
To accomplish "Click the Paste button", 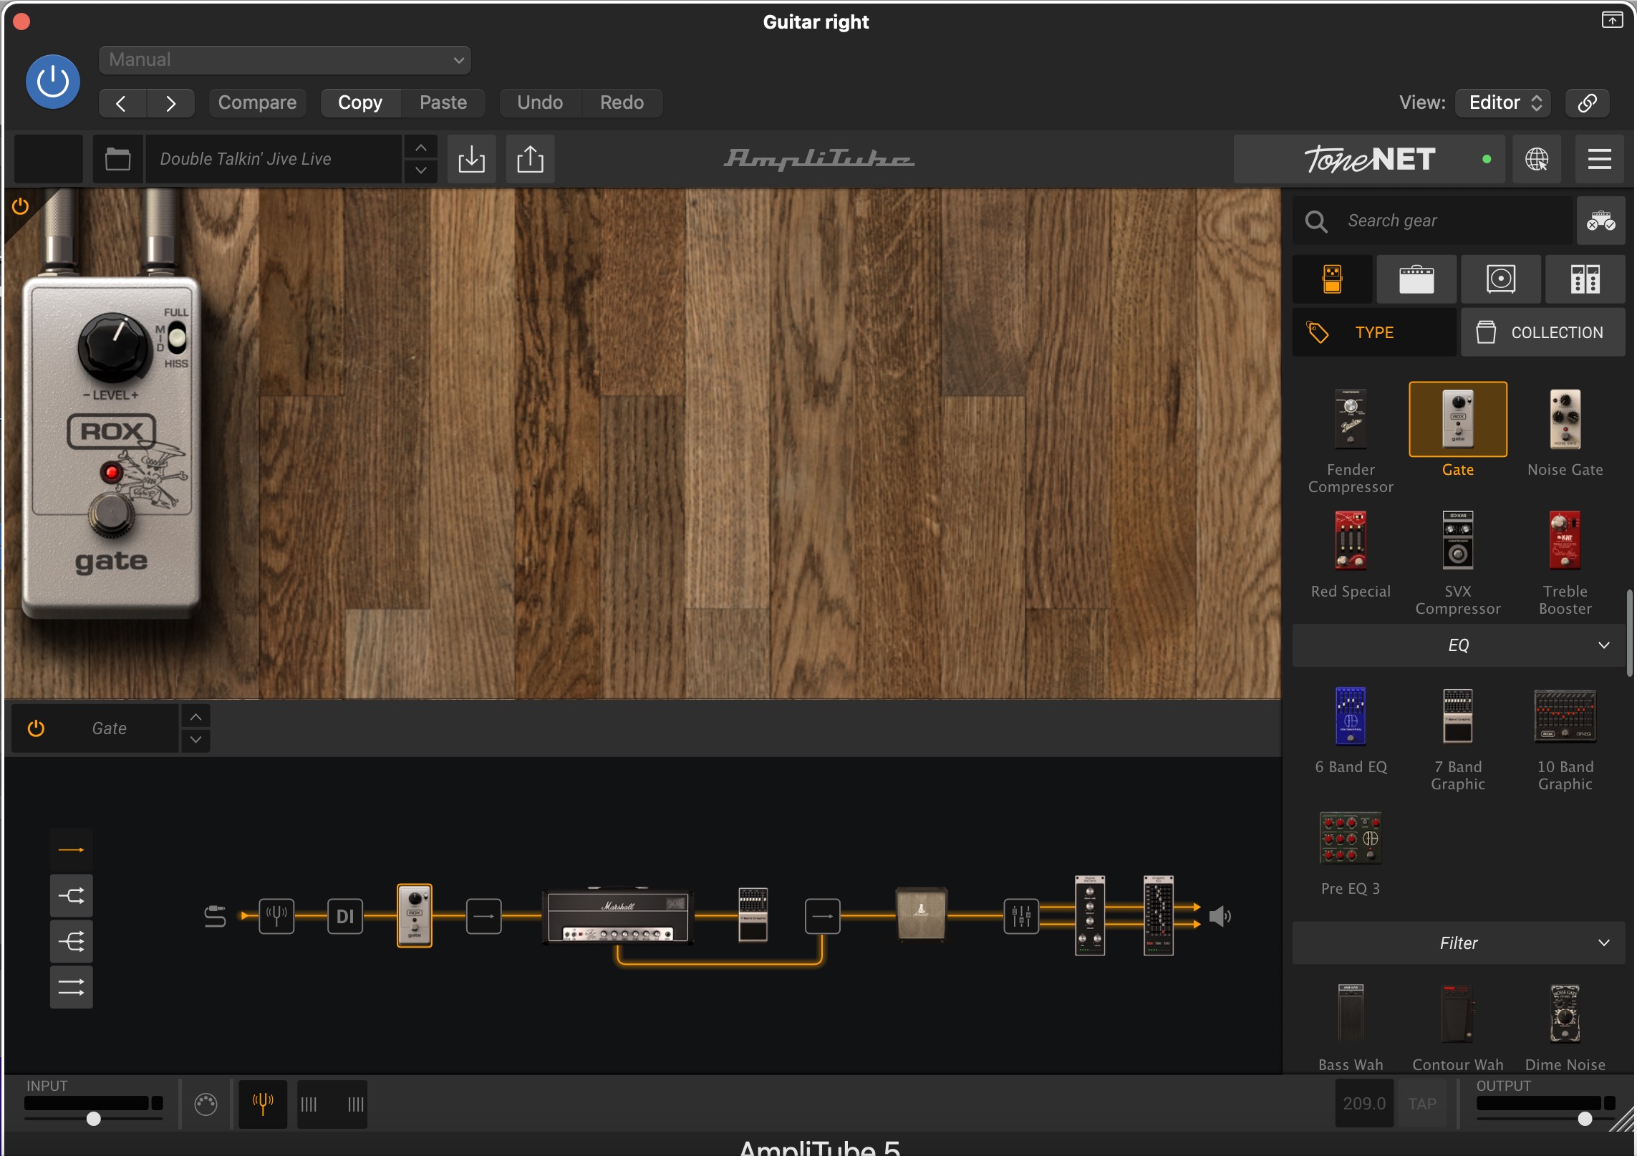I will (443, 103).
